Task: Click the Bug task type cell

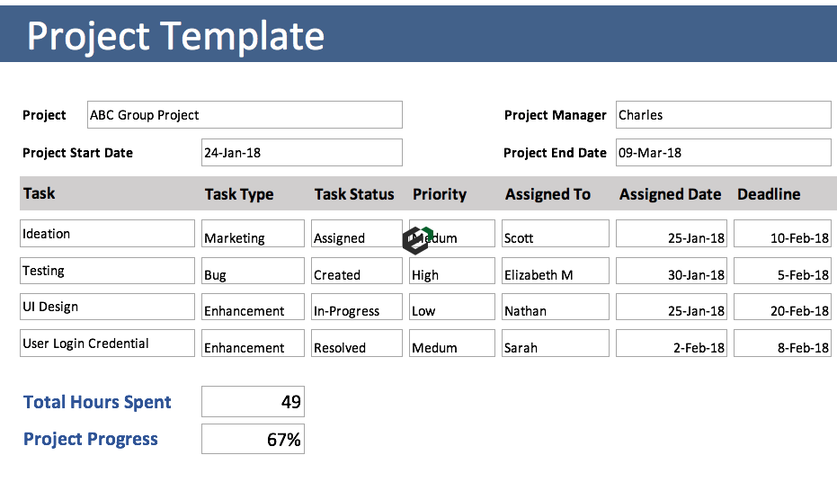Action: click(x=253, y=272)
